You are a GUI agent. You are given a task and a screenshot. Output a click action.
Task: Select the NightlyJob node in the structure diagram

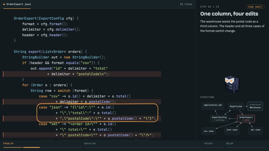point(236,106)
